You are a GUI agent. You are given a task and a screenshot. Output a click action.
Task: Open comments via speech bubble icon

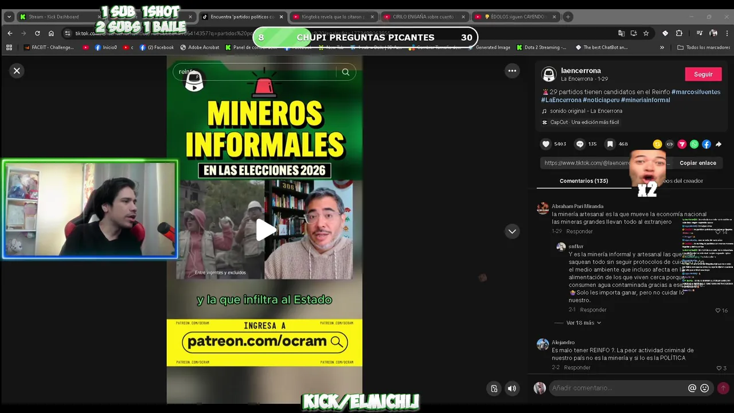coord(580,144)
